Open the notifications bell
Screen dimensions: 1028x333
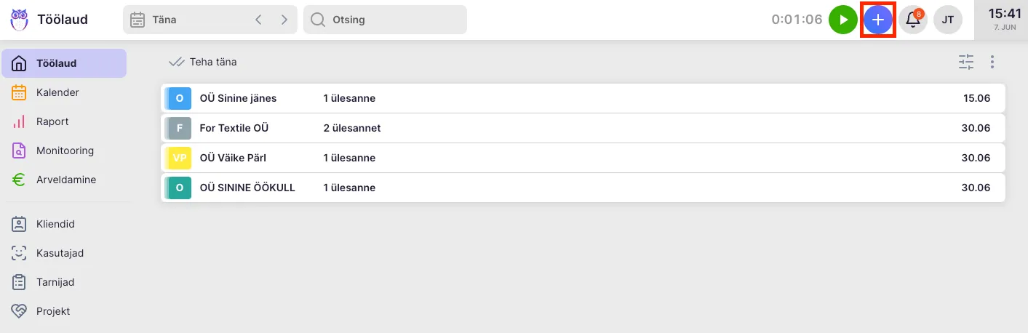tap(913, 20)
